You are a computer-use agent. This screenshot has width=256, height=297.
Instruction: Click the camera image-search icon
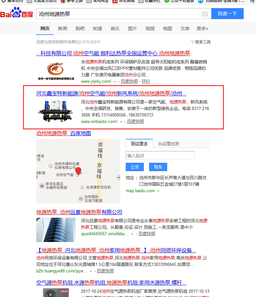click(x=204, y=14)
